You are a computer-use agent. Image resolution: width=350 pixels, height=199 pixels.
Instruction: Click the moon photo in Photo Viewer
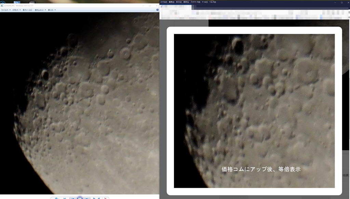coord(79,103)
